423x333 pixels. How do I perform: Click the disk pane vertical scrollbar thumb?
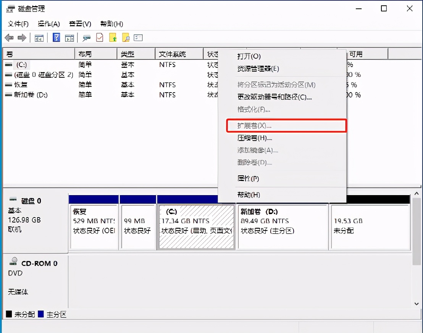coord(417,232)
